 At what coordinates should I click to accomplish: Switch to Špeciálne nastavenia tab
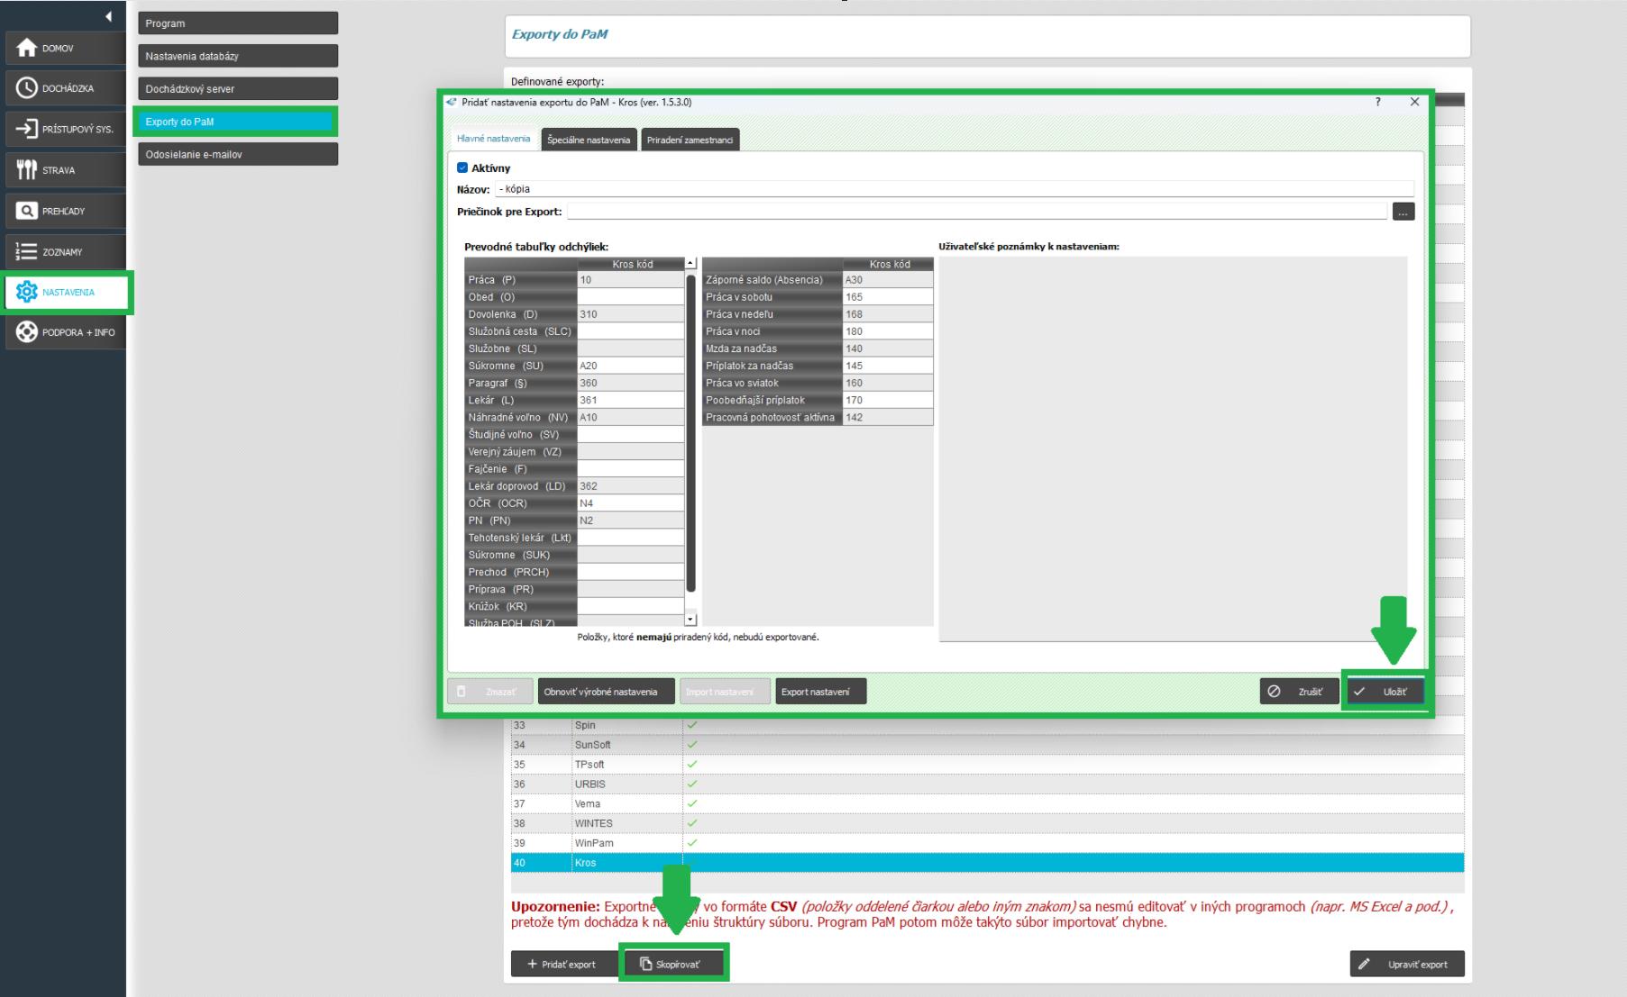click(x=589, y=140)
